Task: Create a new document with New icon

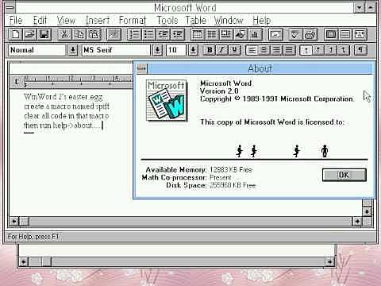Action: point(16,34)
